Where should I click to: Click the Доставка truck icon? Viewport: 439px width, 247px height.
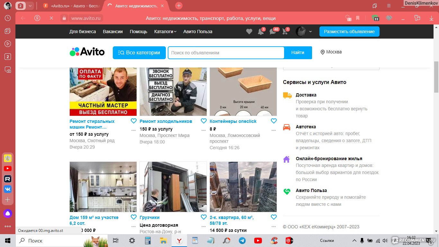(287, 95)
